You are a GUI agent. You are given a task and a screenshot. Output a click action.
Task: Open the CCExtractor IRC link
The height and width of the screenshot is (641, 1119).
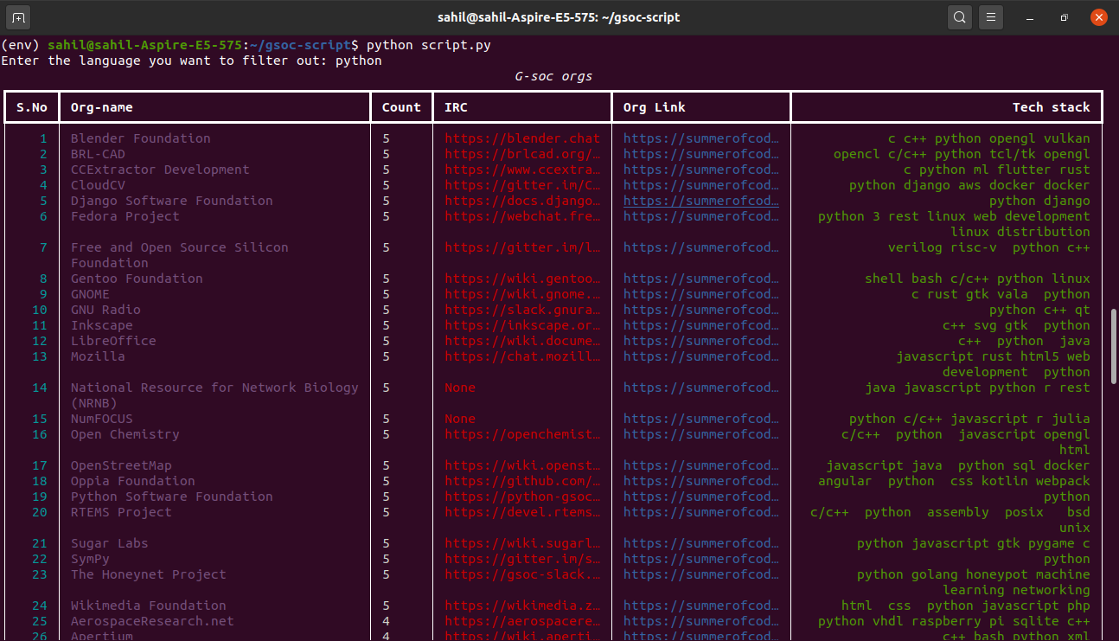point(522,170)
